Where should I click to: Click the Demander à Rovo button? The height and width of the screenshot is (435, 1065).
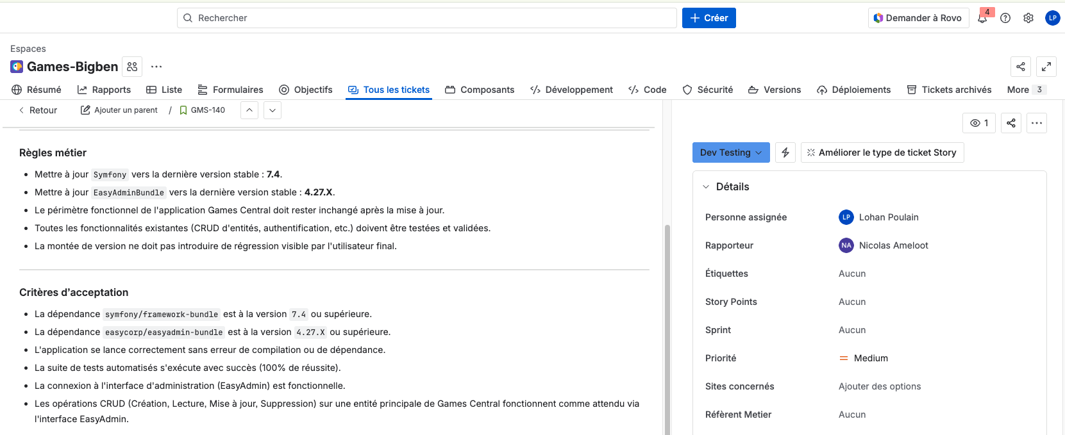coord(918,18)
